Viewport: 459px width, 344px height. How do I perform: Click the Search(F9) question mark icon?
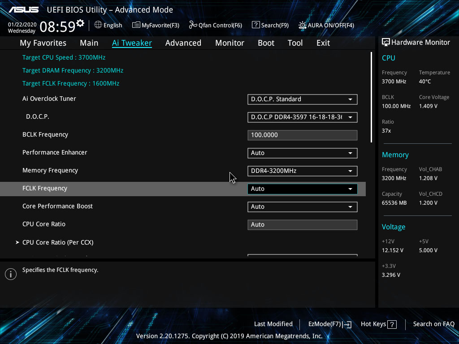(255, 25)
